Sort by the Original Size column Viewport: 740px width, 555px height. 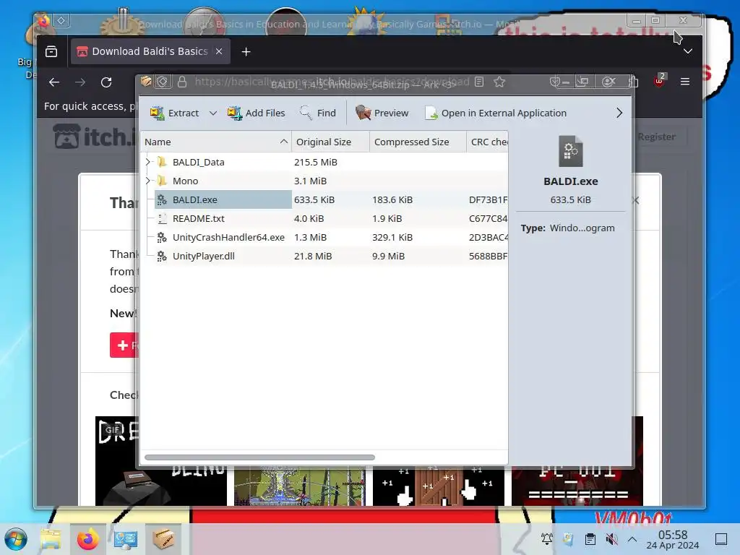(330, 142)
